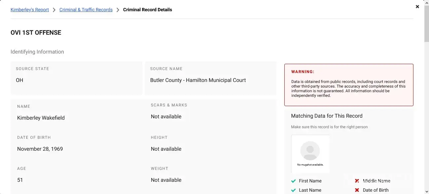Click the scrollbar up arrow

point(426,2)
